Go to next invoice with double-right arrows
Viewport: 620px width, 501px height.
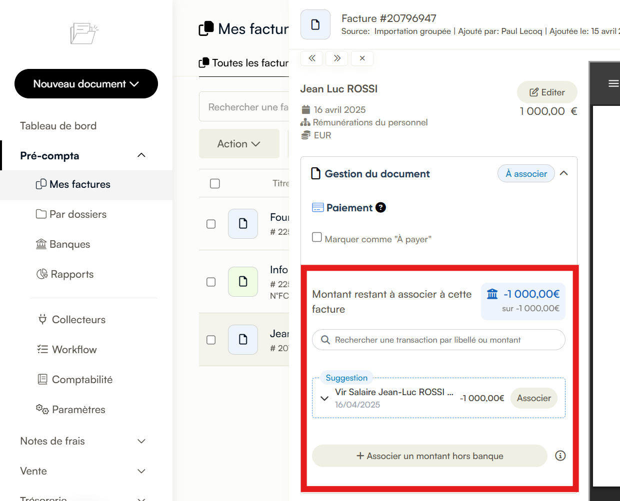point(337,58)
